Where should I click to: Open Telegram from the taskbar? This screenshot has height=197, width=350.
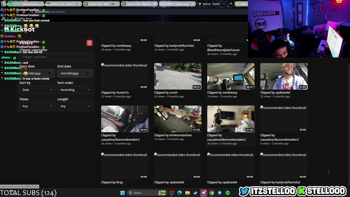[x=220, y=193]
